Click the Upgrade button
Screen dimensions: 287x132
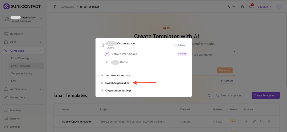pyautogui.click(x=264, y=6)
